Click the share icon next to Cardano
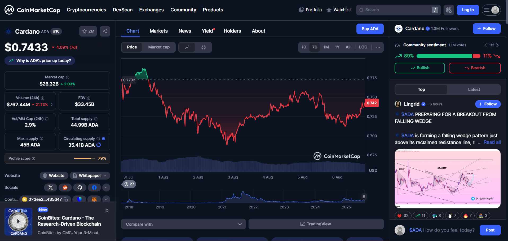 click(x=105, y=31)
